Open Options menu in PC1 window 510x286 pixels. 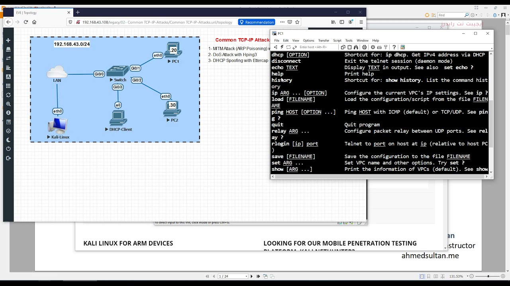[308, 41]
